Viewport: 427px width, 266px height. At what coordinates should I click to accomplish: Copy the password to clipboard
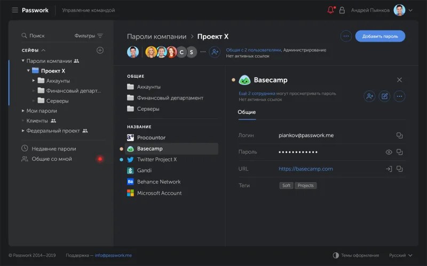coord(399,152)
